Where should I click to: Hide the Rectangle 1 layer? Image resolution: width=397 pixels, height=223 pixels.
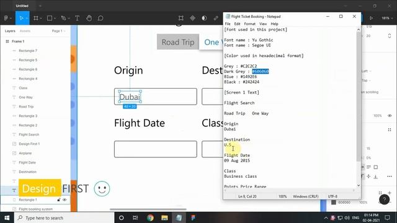[65, 199]
